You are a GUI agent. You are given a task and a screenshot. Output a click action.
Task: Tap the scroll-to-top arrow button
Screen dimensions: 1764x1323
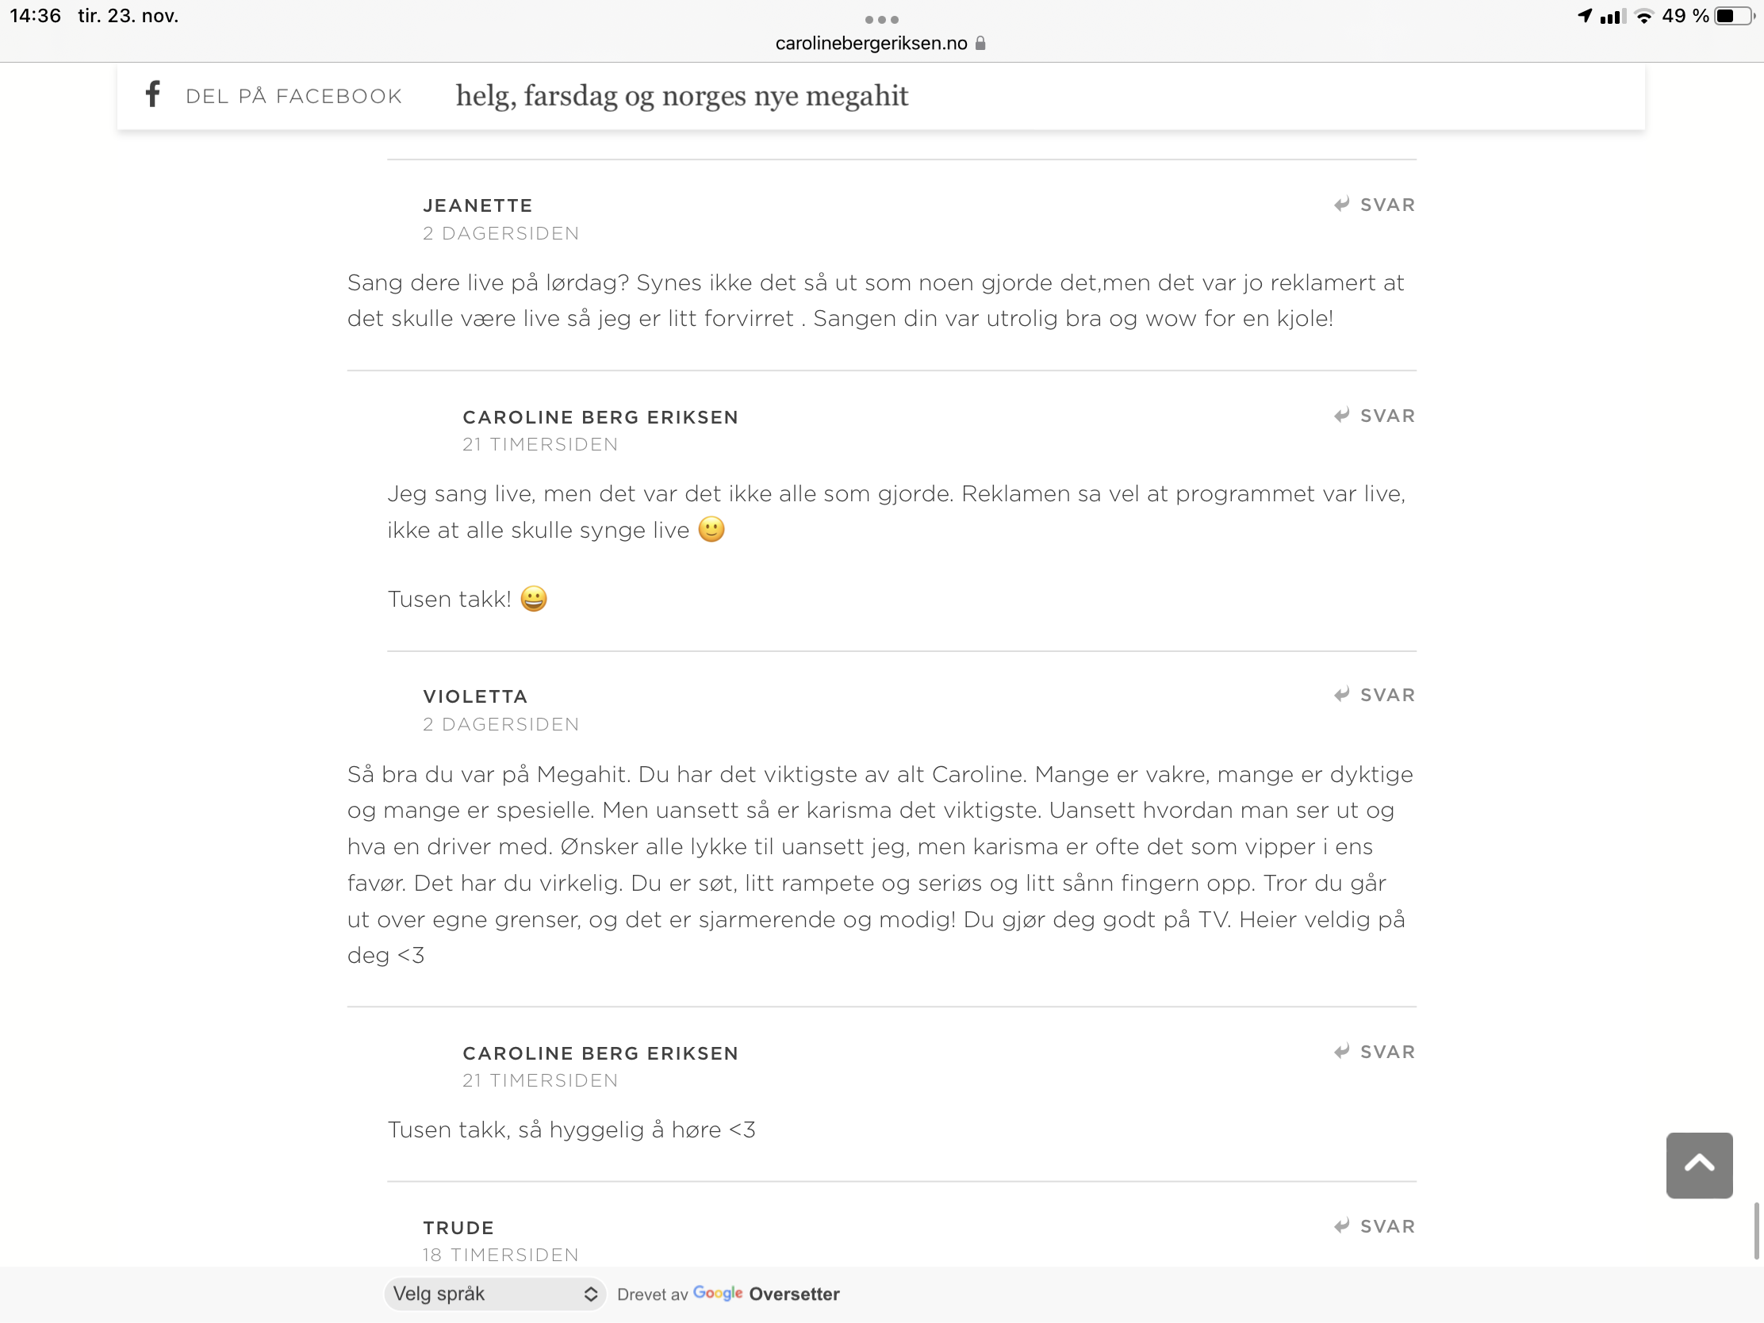click(1699, 1164)
